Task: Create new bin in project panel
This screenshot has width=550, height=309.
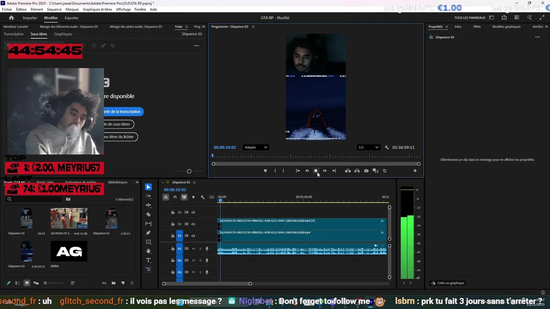Action: 113,283
